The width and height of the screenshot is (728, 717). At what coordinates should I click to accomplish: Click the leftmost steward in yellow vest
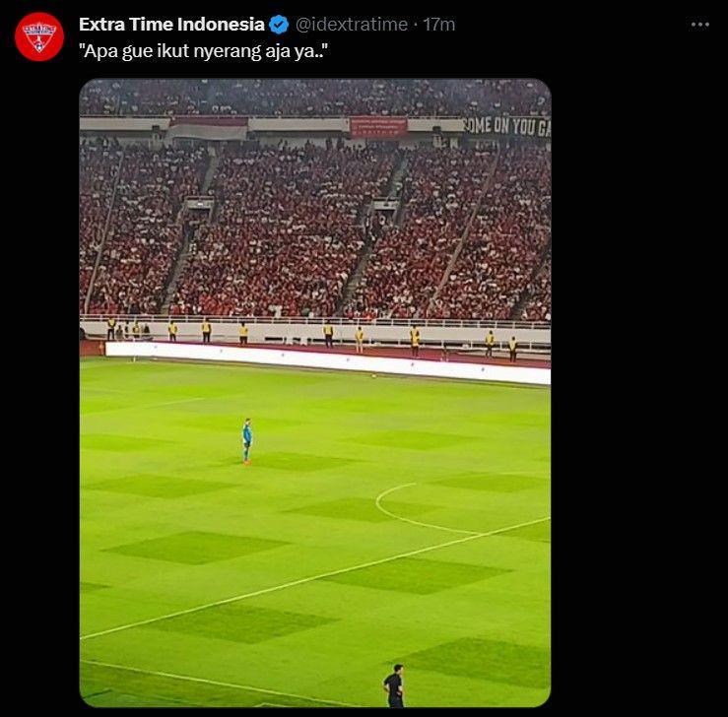click(111, 328)
